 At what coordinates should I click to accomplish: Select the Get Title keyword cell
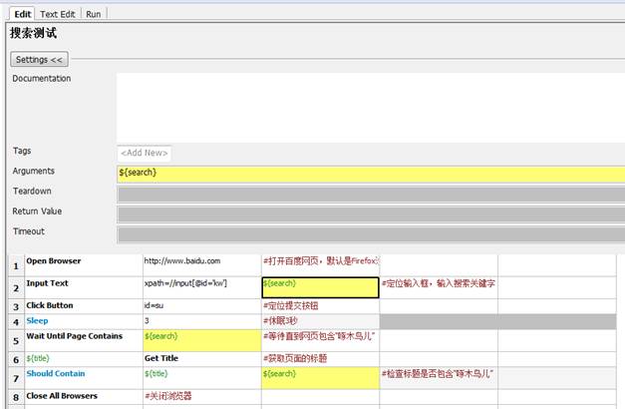(202, 359)
